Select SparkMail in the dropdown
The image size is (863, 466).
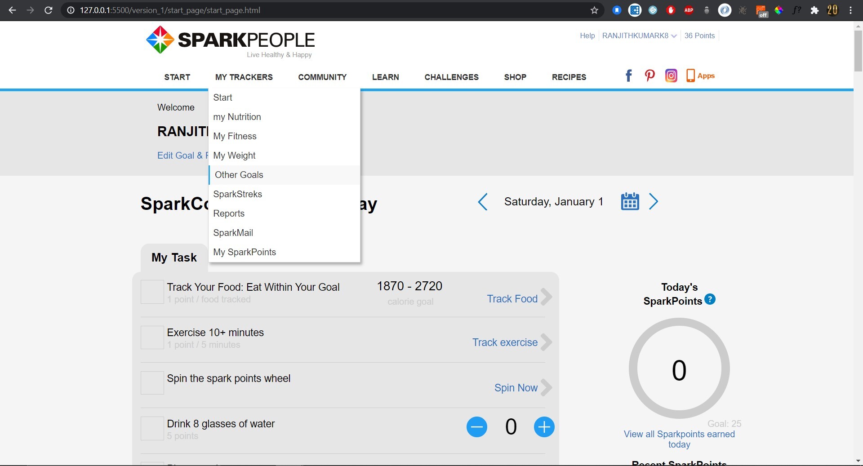click(285, 233)
